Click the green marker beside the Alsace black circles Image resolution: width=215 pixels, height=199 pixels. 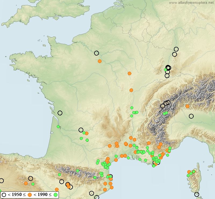(166, 70)
